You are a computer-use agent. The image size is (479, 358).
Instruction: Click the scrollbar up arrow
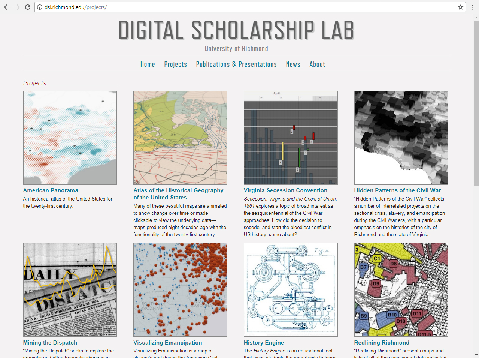[x=476, y=17]
